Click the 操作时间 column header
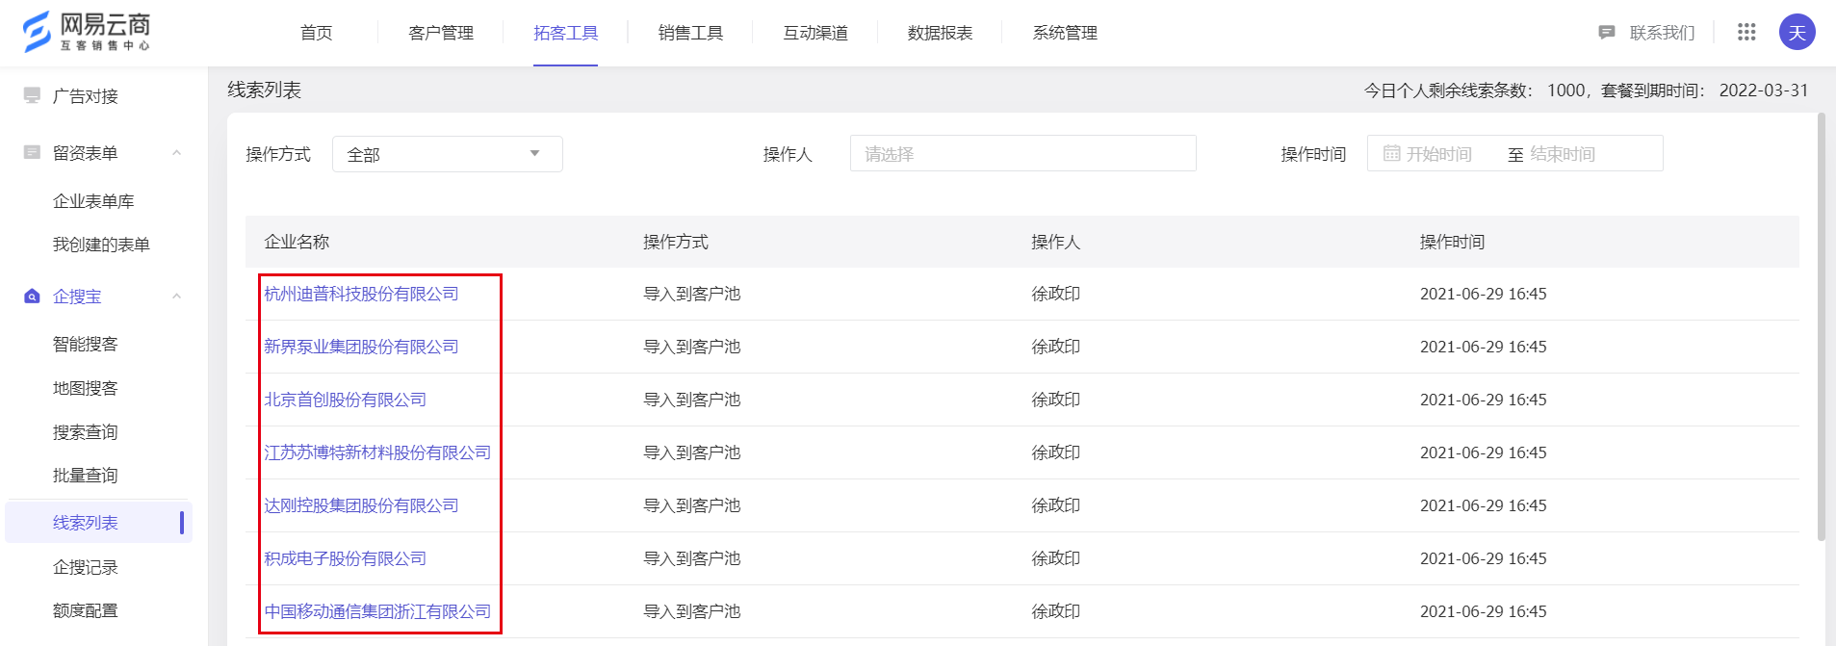This screenshot has height=646, width=1836. pos(1452,242)
